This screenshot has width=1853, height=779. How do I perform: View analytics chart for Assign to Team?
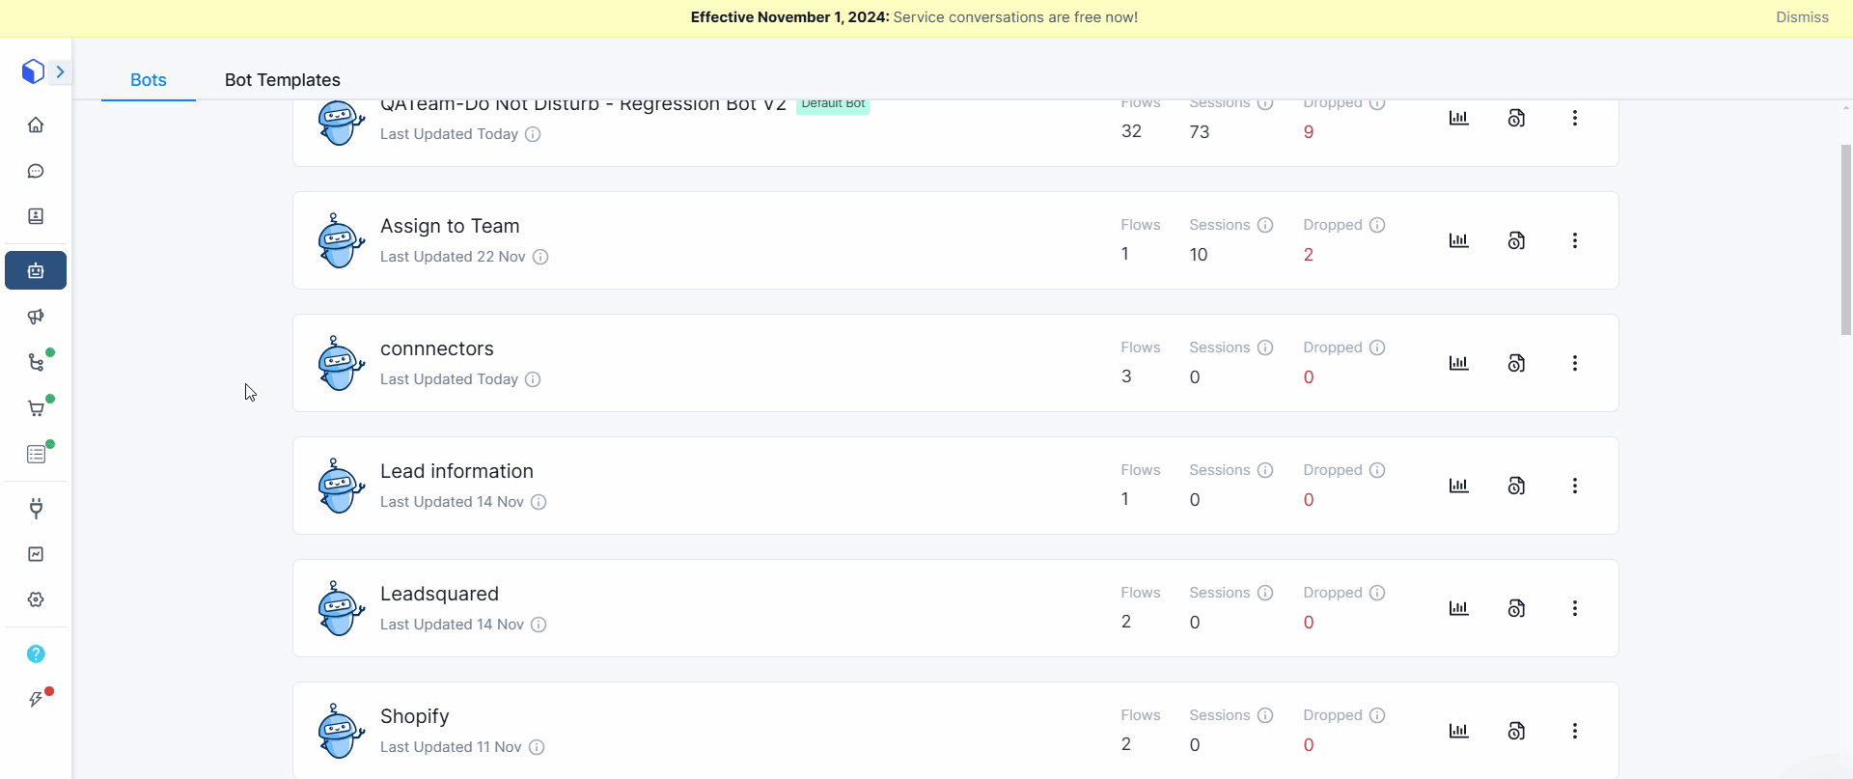coord(1458,240)
